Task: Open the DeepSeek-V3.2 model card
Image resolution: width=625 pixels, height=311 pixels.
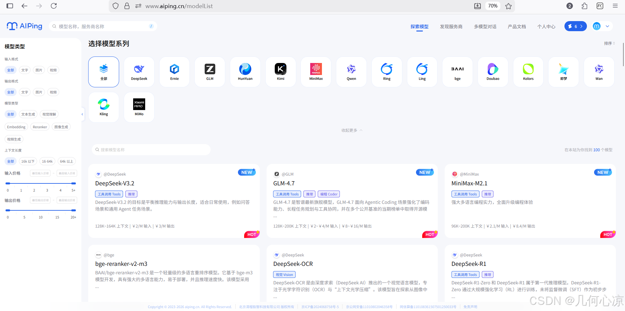Action: (174, 201)
